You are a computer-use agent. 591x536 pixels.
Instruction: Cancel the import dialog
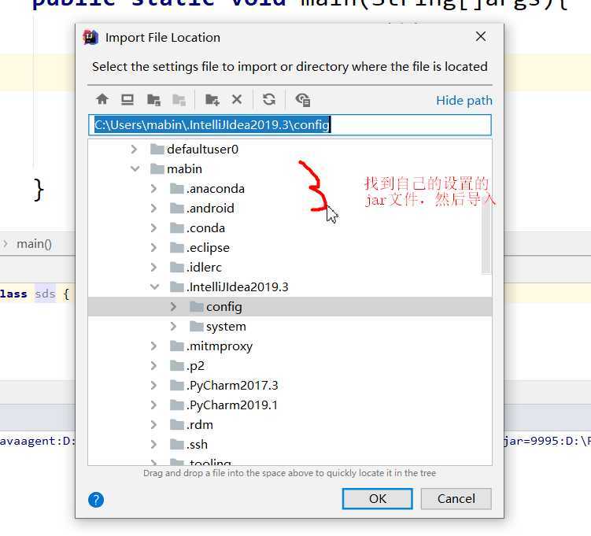[x=456, y=499]
